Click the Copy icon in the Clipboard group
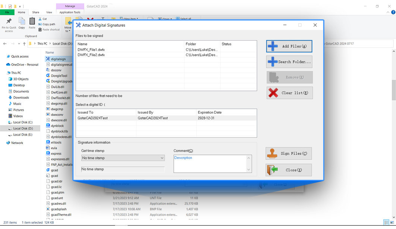Viewport: 396px width, 229px height. [x=21, y=22]
